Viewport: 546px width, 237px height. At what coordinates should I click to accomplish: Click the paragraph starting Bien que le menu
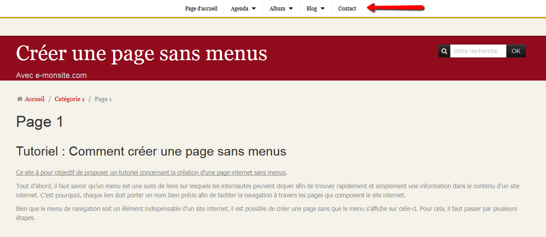(x=266, y=213)
